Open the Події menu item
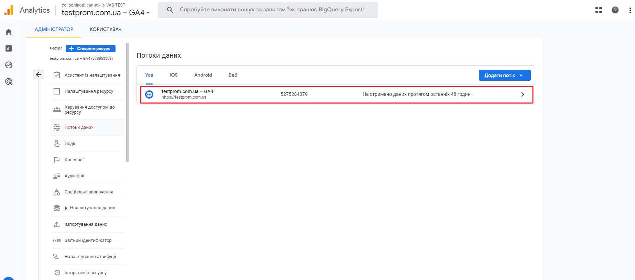 70,144
